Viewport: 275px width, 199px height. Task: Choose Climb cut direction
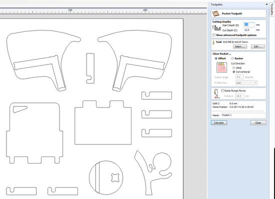click(234, 68)
